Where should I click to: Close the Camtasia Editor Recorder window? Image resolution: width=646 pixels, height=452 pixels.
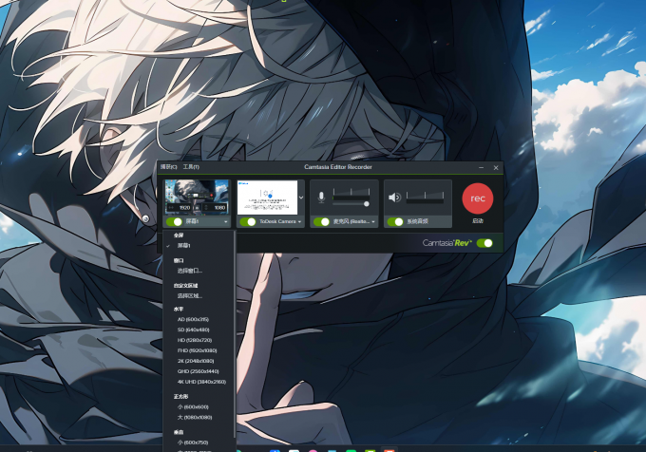coord(496,167)
